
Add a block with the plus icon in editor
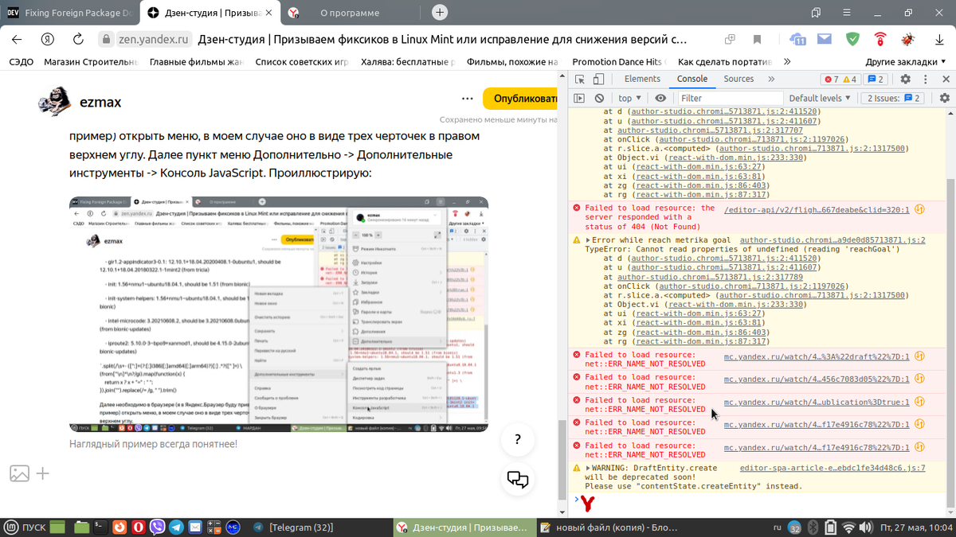(x=43, y=473)
